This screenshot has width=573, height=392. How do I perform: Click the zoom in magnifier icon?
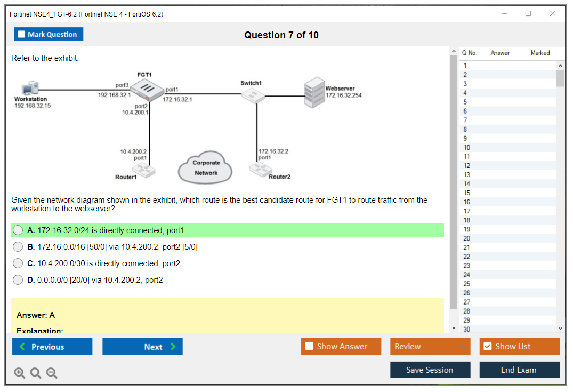point(19,373)
